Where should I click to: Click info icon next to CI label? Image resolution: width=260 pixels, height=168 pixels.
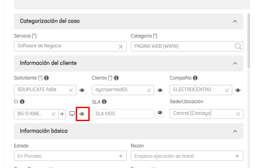(x=22, y=101)
